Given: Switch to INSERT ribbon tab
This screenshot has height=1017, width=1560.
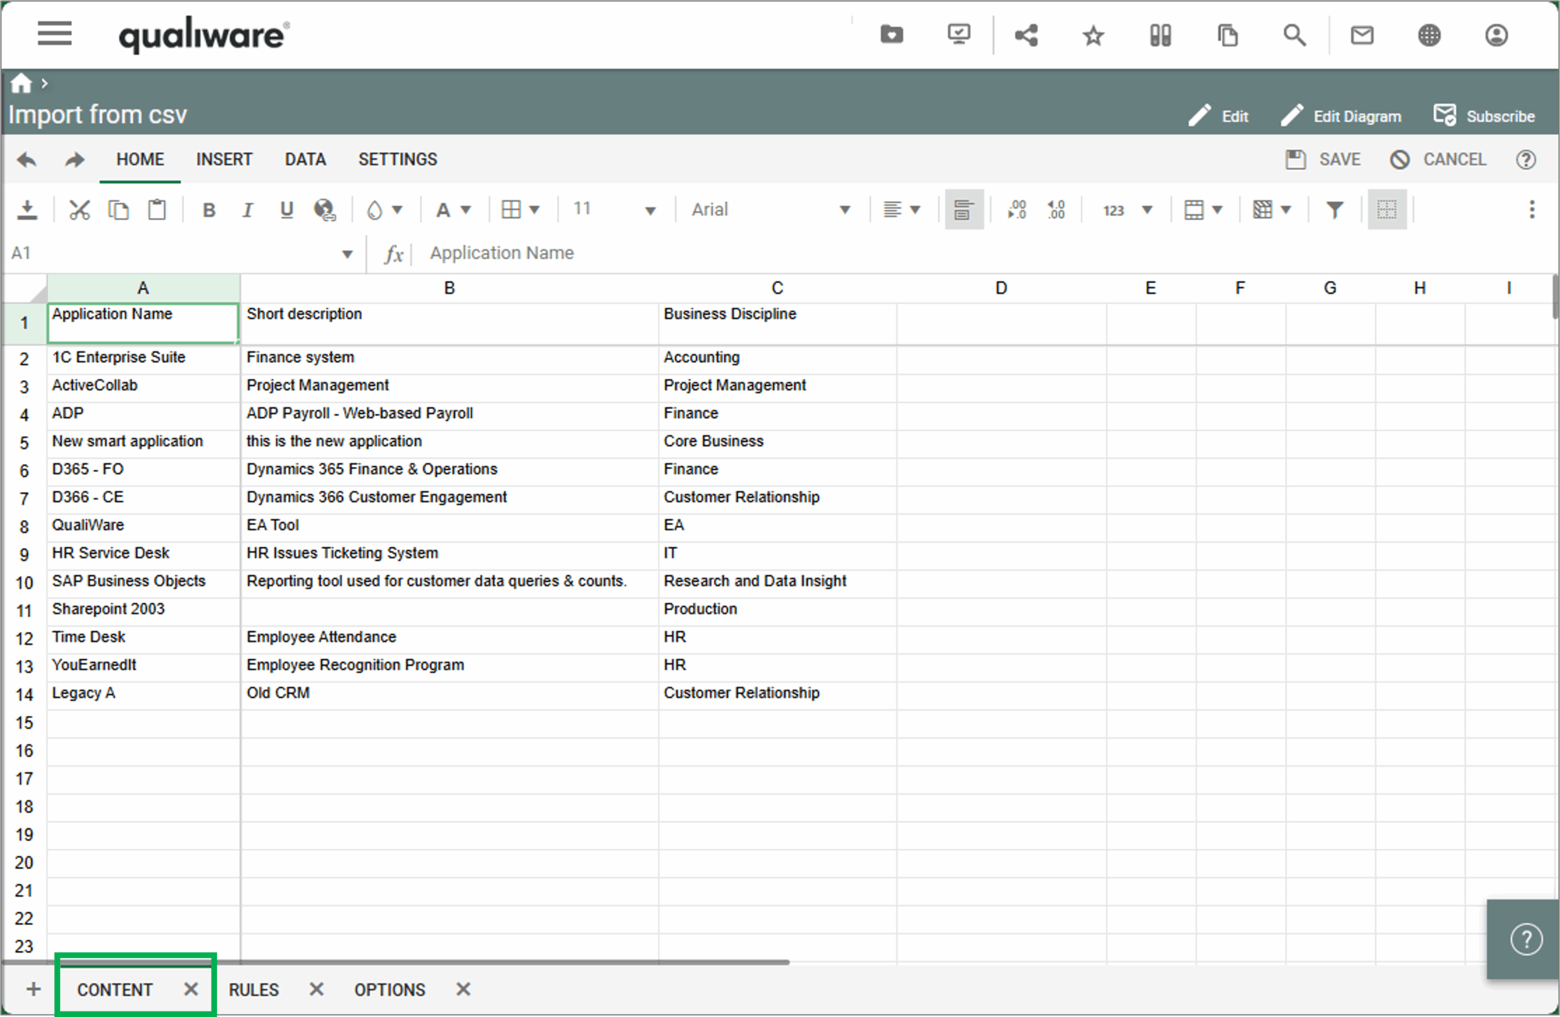Looking at the screenshot, I should [224, 159].
